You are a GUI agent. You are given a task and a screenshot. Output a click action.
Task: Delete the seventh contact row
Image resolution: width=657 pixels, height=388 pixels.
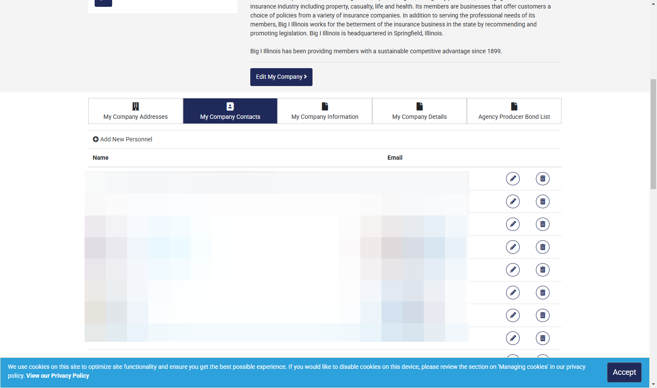pos(543,316)
